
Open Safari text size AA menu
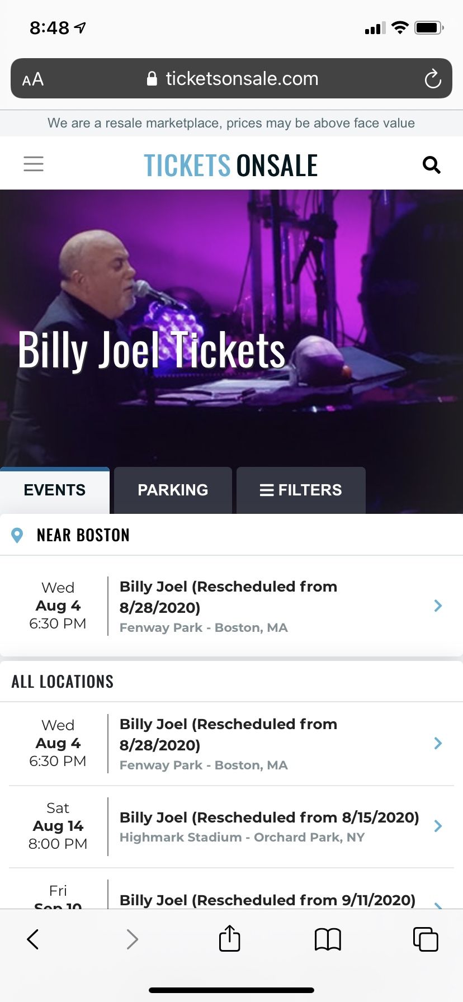33,79
